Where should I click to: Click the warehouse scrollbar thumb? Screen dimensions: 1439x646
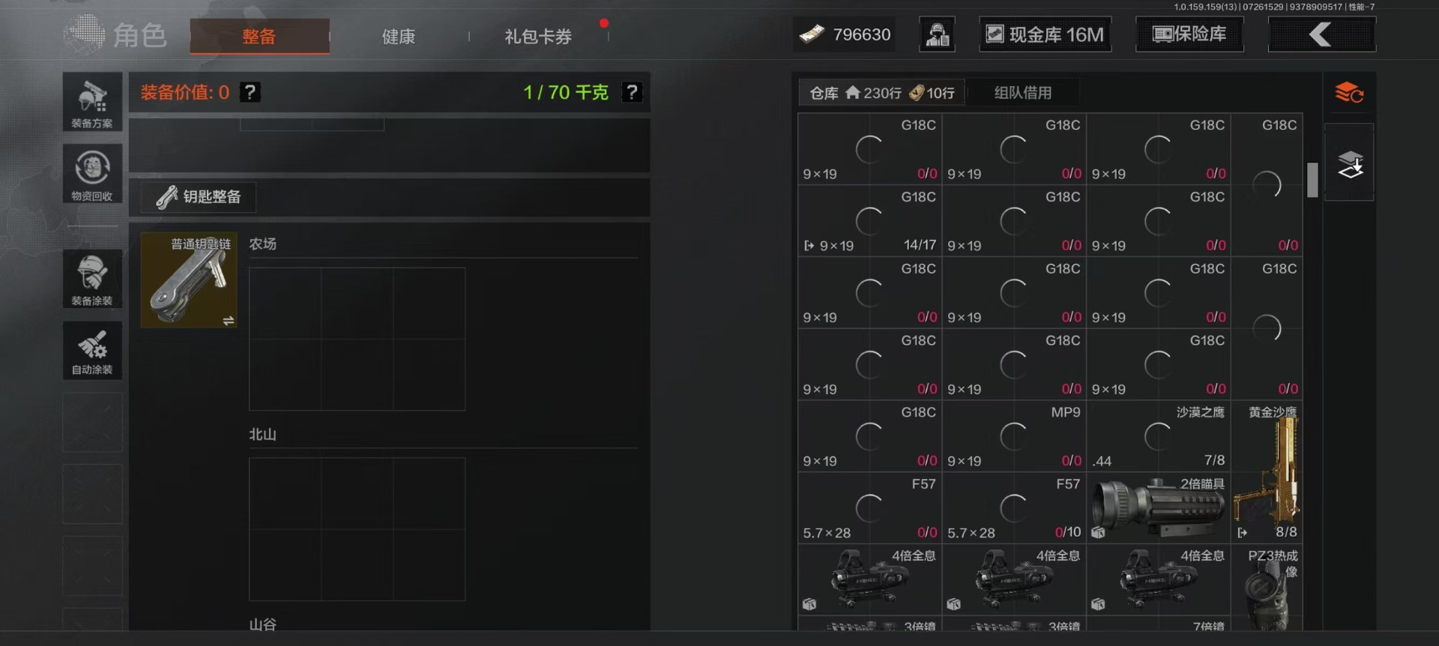pyautogui.click(x=1312, y=180)
